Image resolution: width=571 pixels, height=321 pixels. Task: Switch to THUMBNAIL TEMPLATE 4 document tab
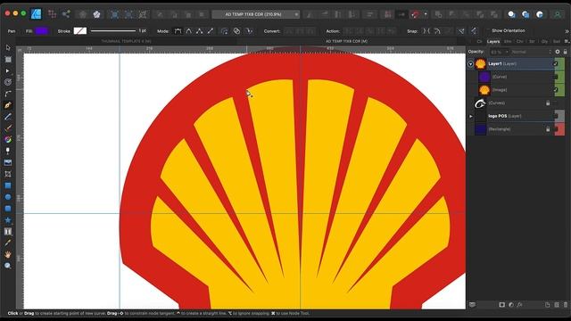coord(126,41)
